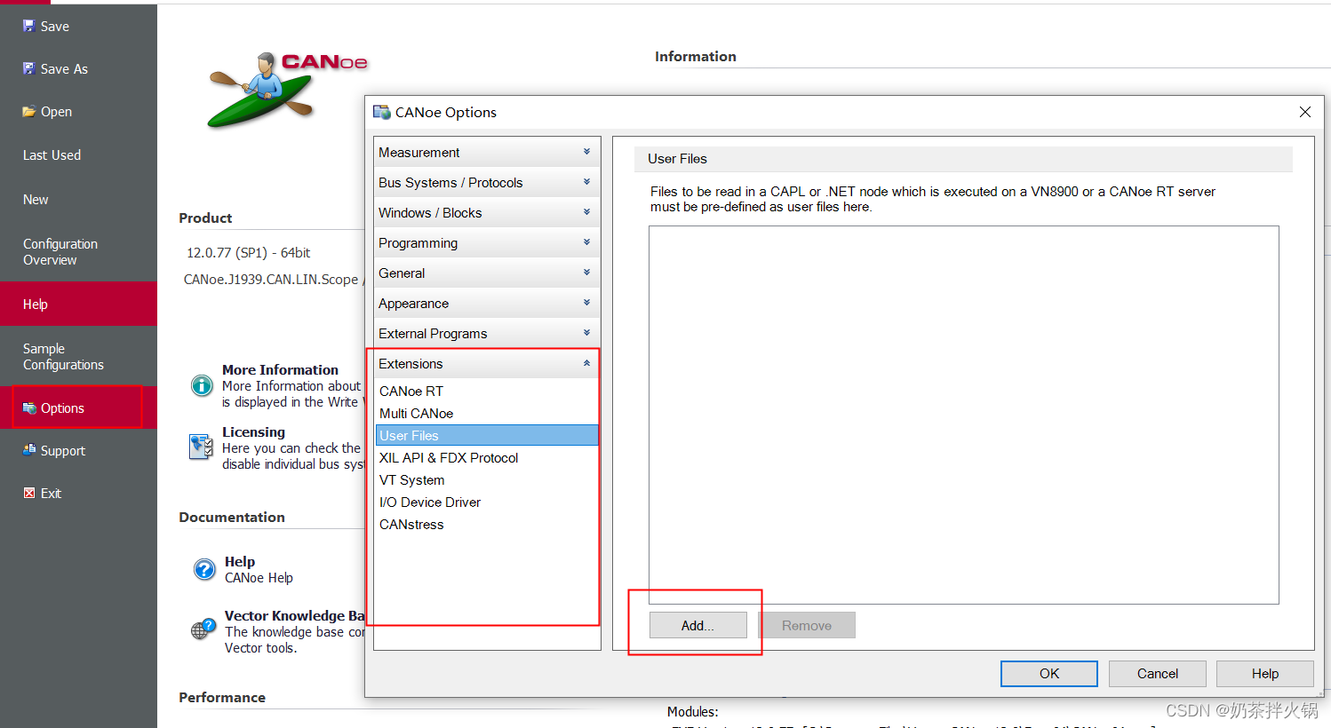Click the User Files panel heading
The height and width of the screenshot is (728, 1331).
tap(677, 158)
